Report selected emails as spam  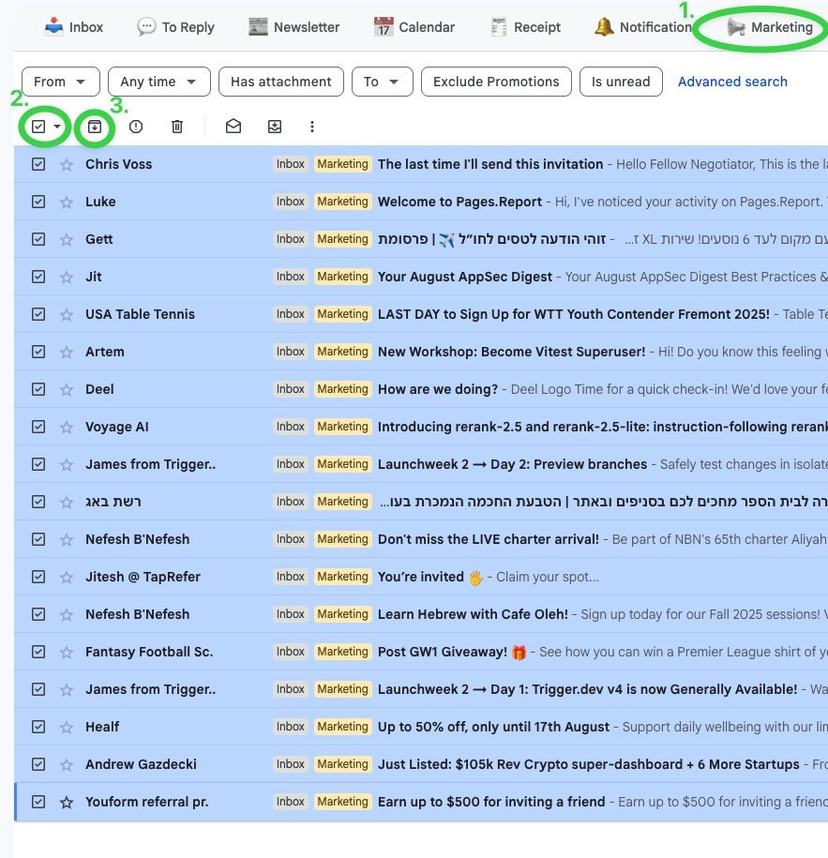(137, 126)
